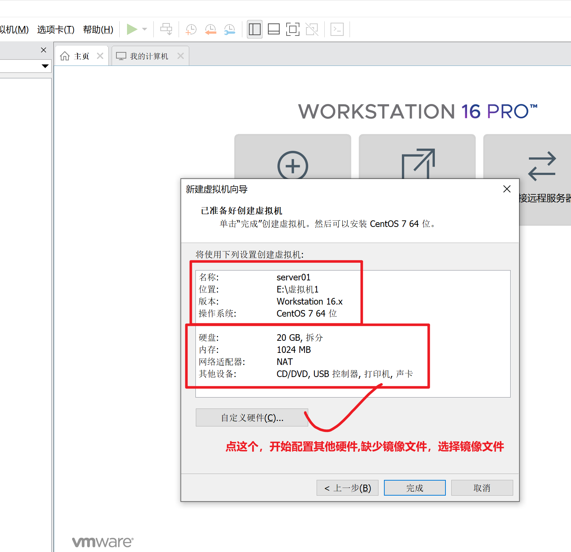Image resolution: width=571 pixels, height=552 pixels.
Task: Click the home icon on 主页 tab
Action: [65, 56]
